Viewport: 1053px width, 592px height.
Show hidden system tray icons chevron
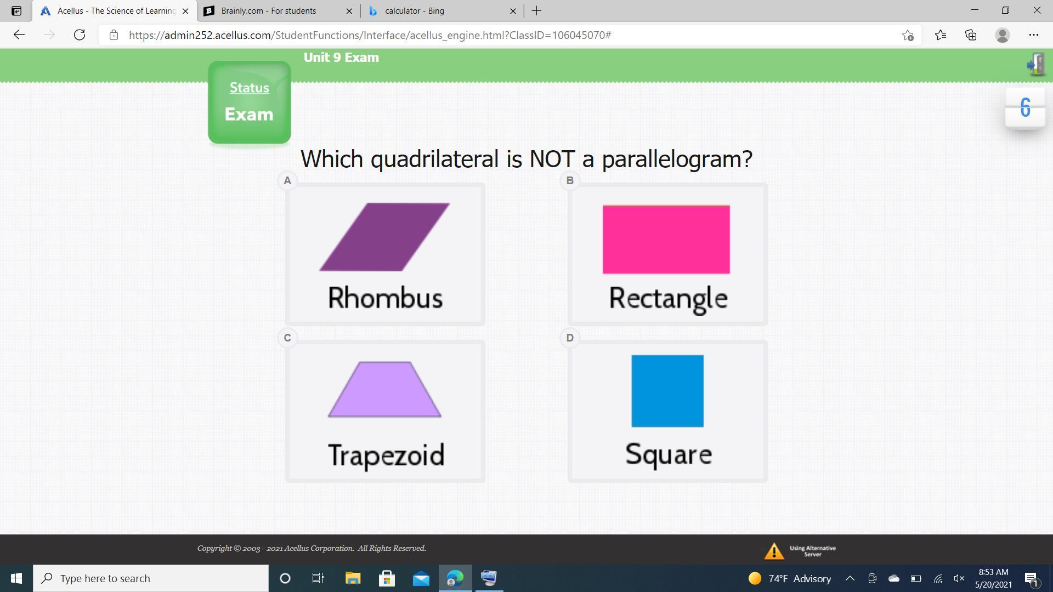850,578
